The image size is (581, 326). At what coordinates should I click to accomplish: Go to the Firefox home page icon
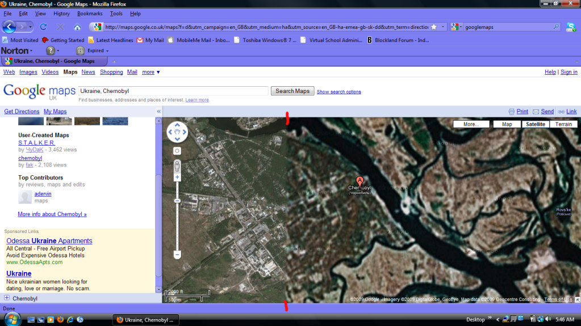77,27
